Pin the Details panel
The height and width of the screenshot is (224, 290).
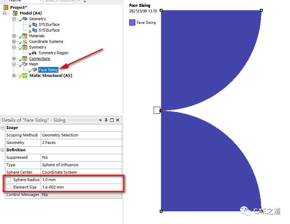click(x=106, y=120)
